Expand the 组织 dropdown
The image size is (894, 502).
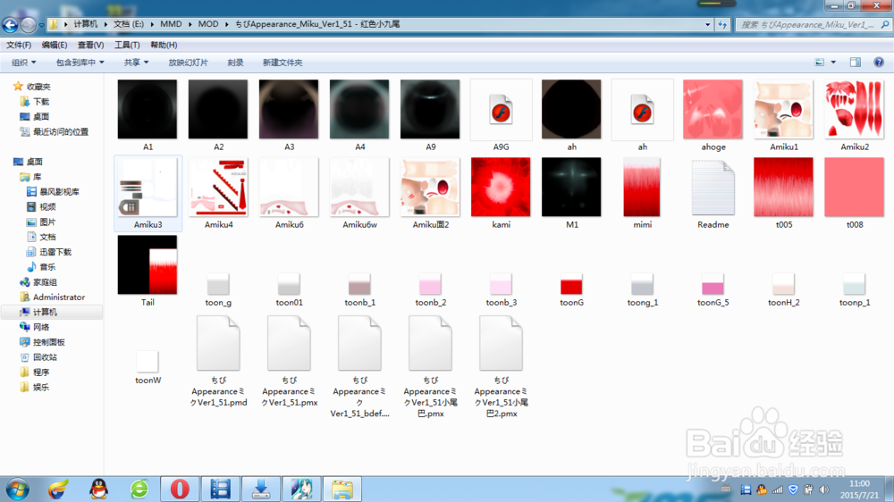click(x=23, y=63)
